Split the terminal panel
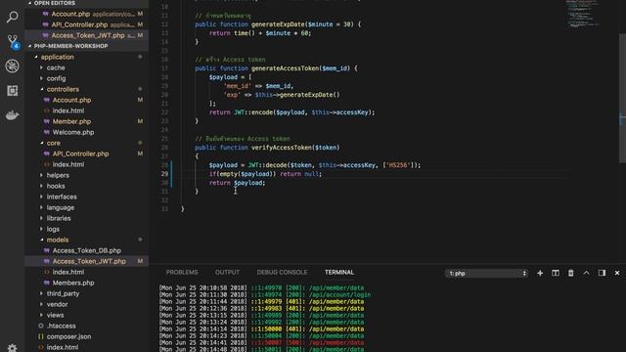Viewport: 626px width, 352px height. (x=556, y=273)
